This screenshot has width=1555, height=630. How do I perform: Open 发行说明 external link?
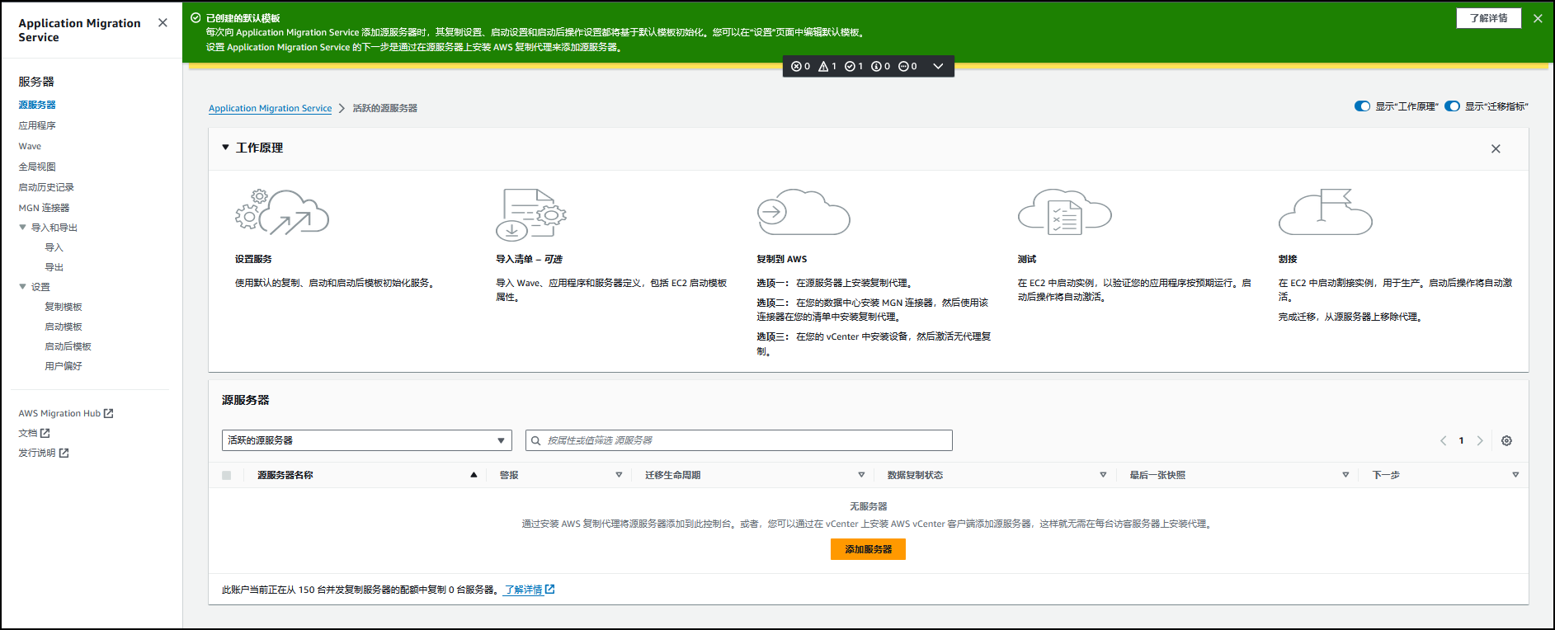pos(44,453)
